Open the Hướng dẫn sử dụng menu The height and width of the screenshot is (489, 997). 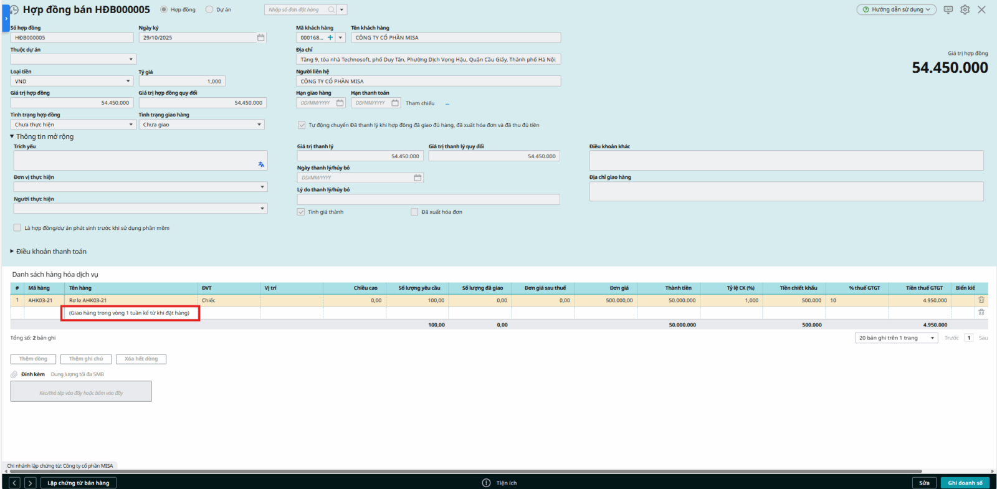point(896,10)
